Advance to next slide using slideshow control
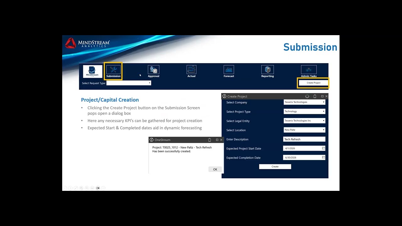This screenshot has height=226, width=402. tap(70, 188)
